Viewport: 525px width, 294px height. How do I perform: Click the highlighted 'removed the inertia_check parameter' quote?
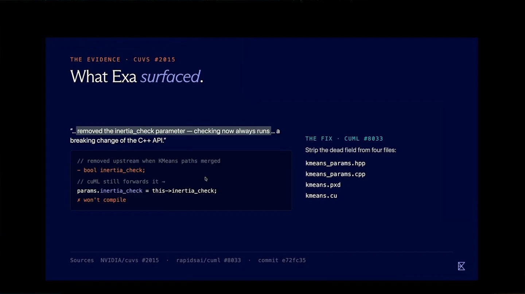click(x=174, y=131)
